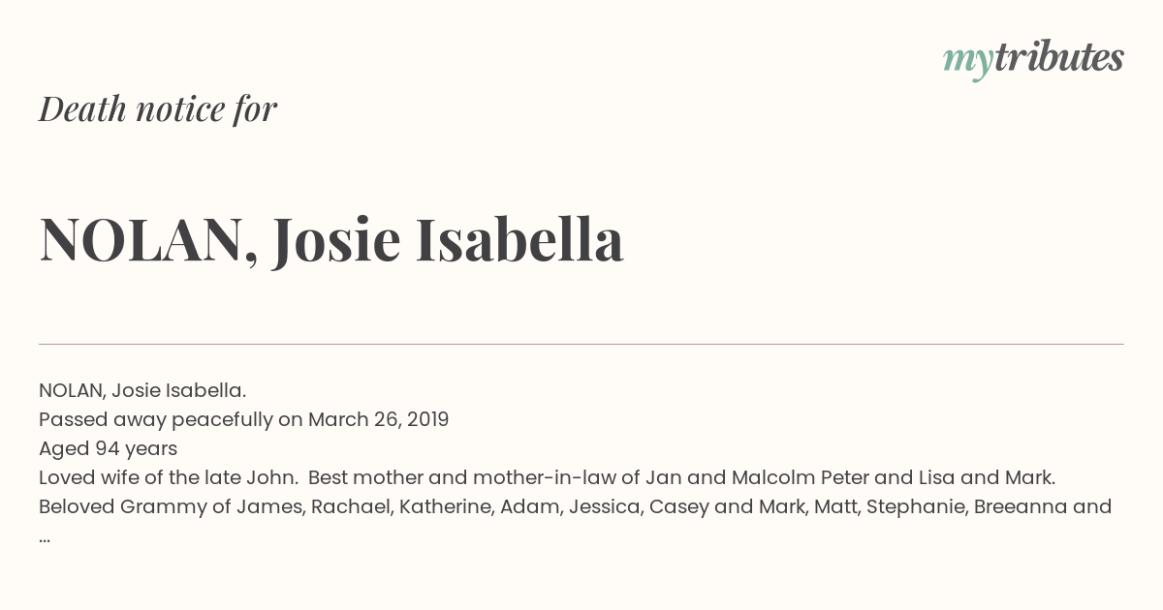Click the mytributes logo

[x=1033, y=59]
